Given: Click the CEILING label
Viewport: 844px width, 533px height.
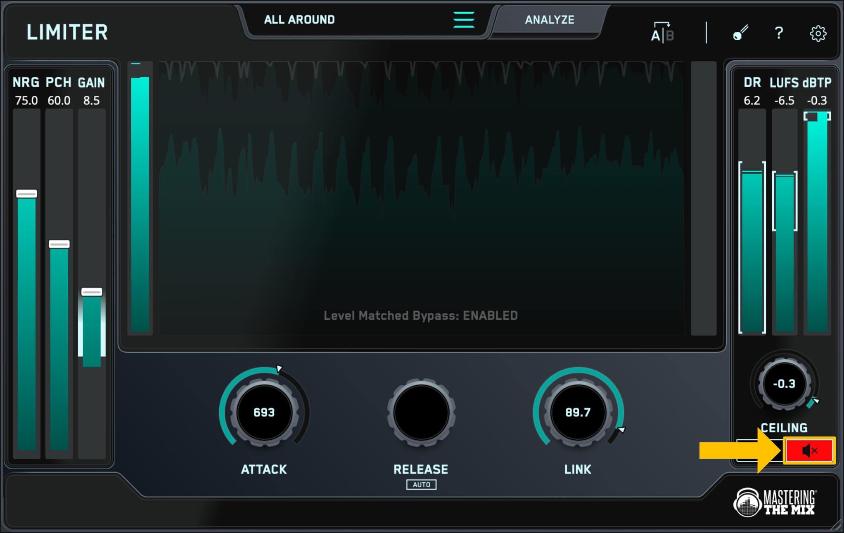Looking at the screenshot, I should 784,428.
